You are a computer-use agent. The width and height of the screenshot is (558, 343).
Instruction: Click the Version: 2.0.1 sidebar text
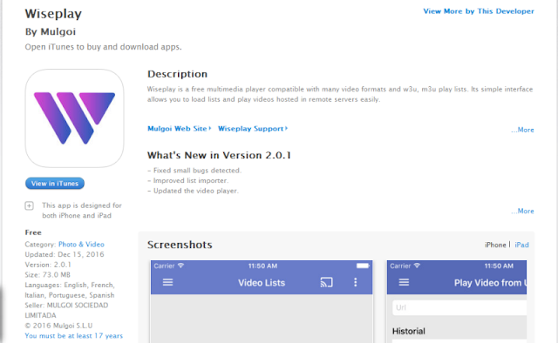[x=48, y=265]
